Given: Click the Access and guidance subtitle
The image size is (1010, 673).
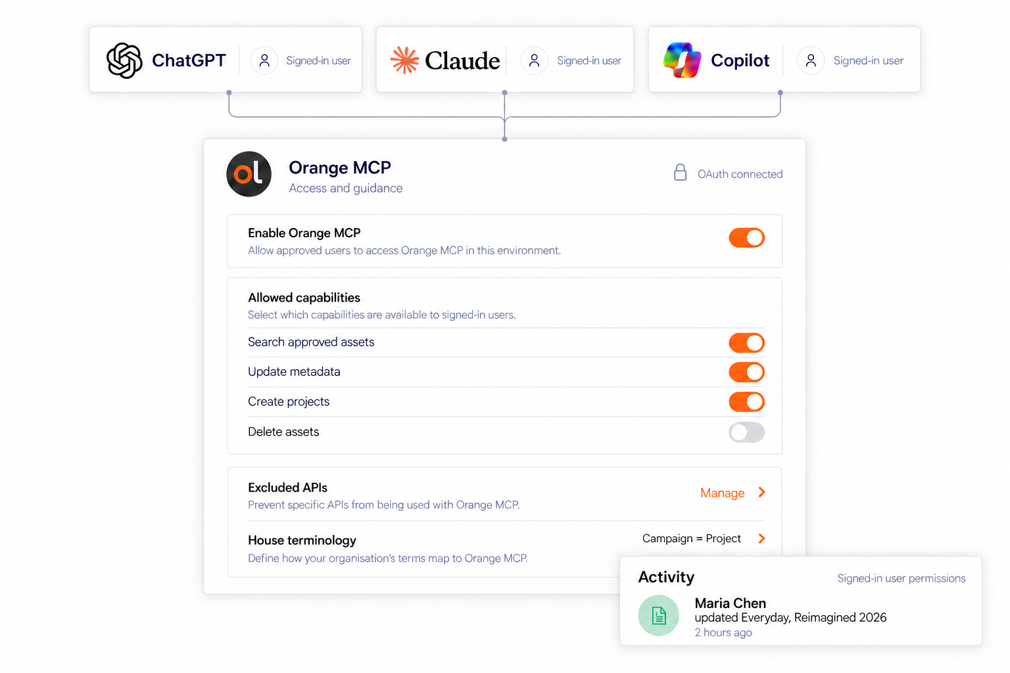Looking at the screenshot, I should 346,188.
